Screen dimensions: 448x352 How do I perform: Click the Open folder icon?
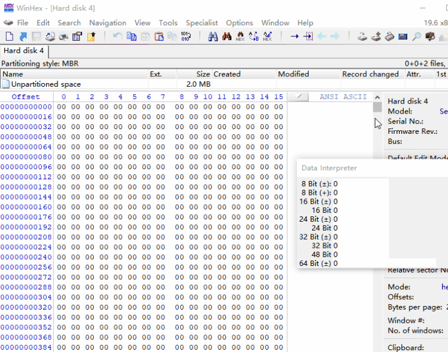pos(91,36)
